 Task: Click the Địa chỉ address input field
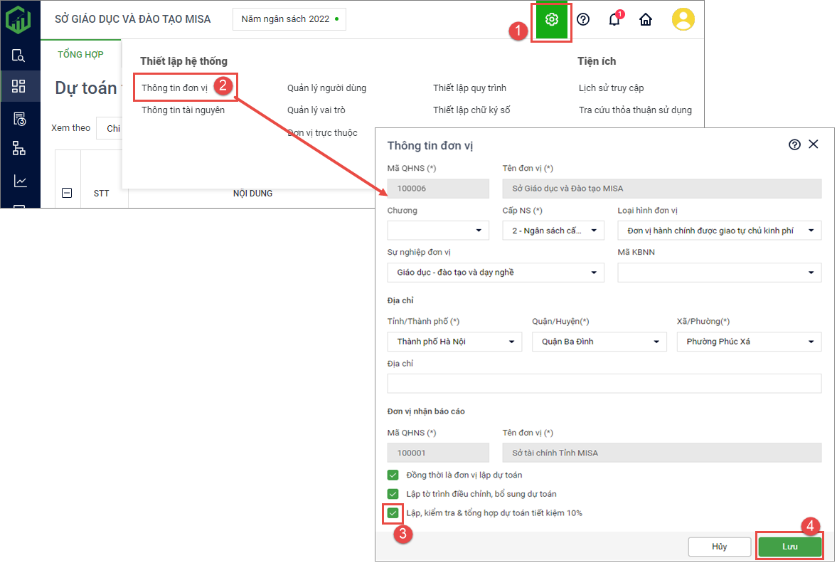pyautogui.click(x=604, y=384)
